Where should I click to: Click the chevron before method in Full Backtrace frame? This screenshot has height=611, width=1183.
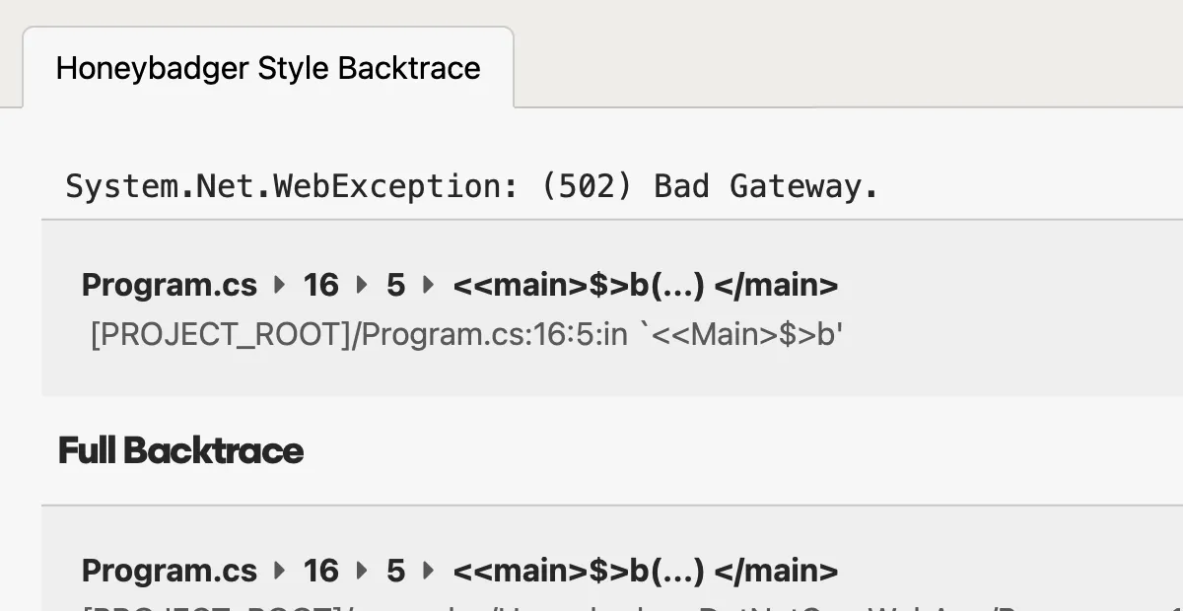click(x=428, y=571)
